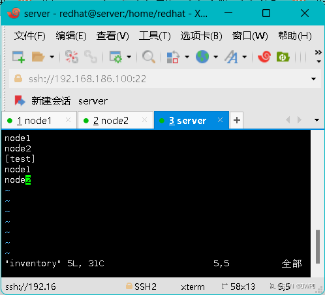Click the Open folder toolbar icon
Viewport: 325px width, 295px height.
(38, 57)
